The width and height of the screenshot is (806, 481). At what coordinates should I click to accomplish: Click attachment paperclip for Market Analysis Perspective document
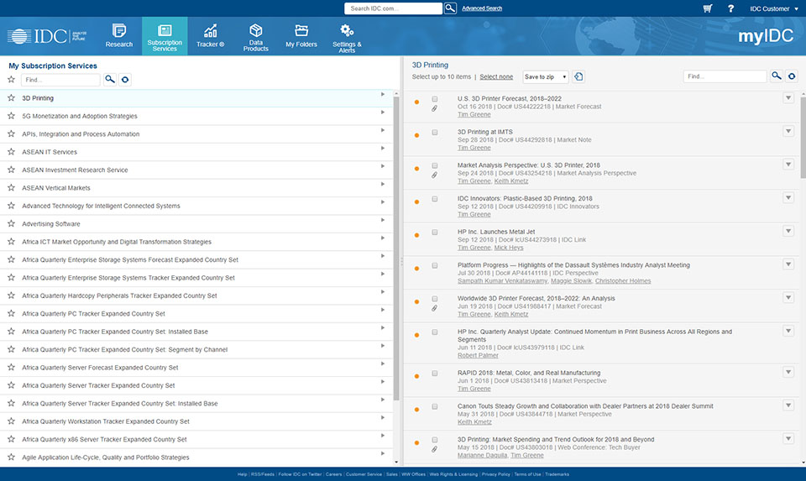pos(434,175)
